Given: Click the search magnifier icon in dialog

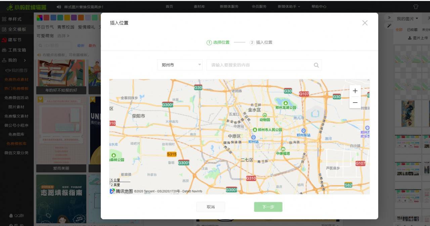Looking at the screenshot, I should [316, 65].
